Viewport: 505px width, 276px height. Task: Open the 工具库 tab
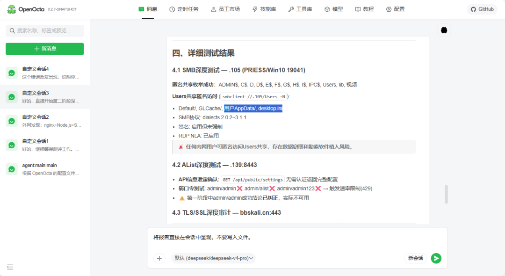(x=300, y=9)
